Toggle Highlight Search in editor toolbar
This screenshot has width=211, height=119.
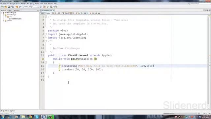pos(71,13)
